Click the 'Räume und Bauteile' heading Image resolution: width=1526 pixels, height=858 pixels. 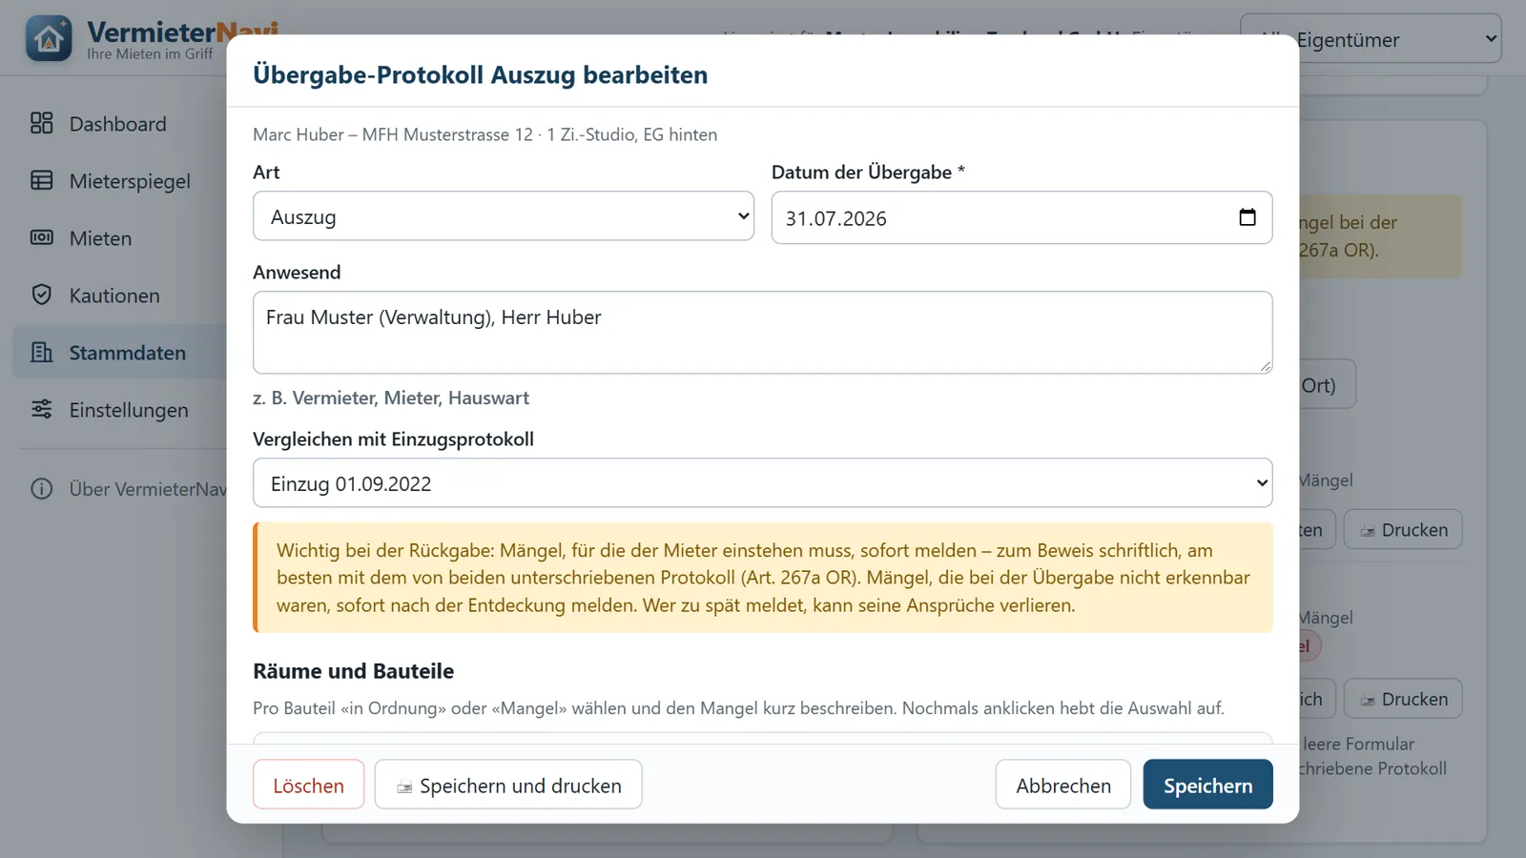coord(353,670)
